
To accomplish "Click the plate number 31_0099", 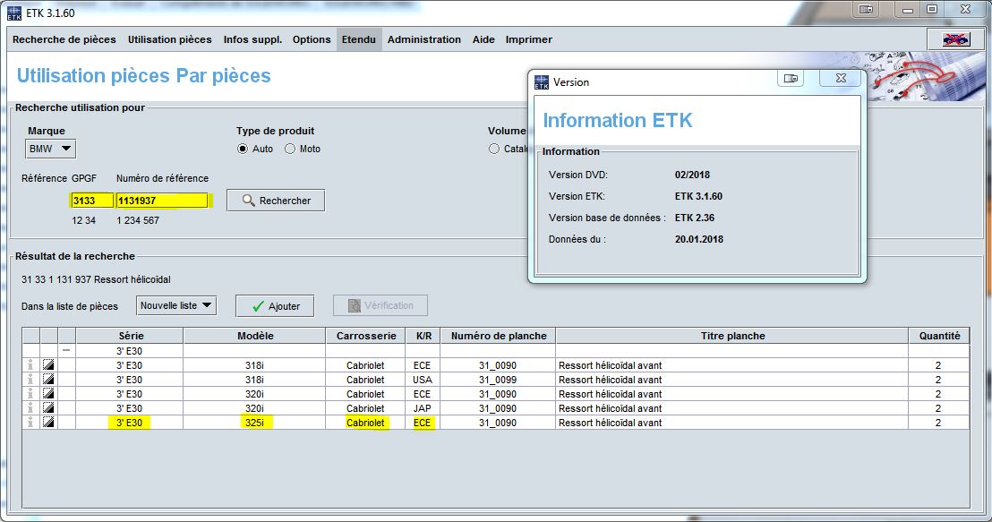I will coord(497,380).
